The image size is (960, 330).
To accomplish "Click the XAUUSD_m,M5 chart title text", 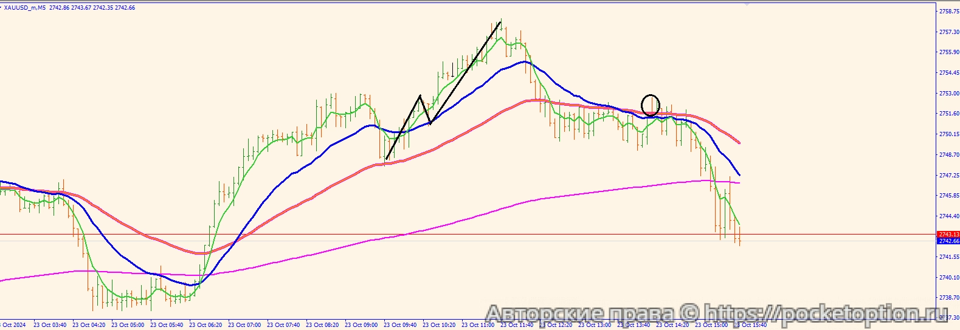I will tap(24, 8).
